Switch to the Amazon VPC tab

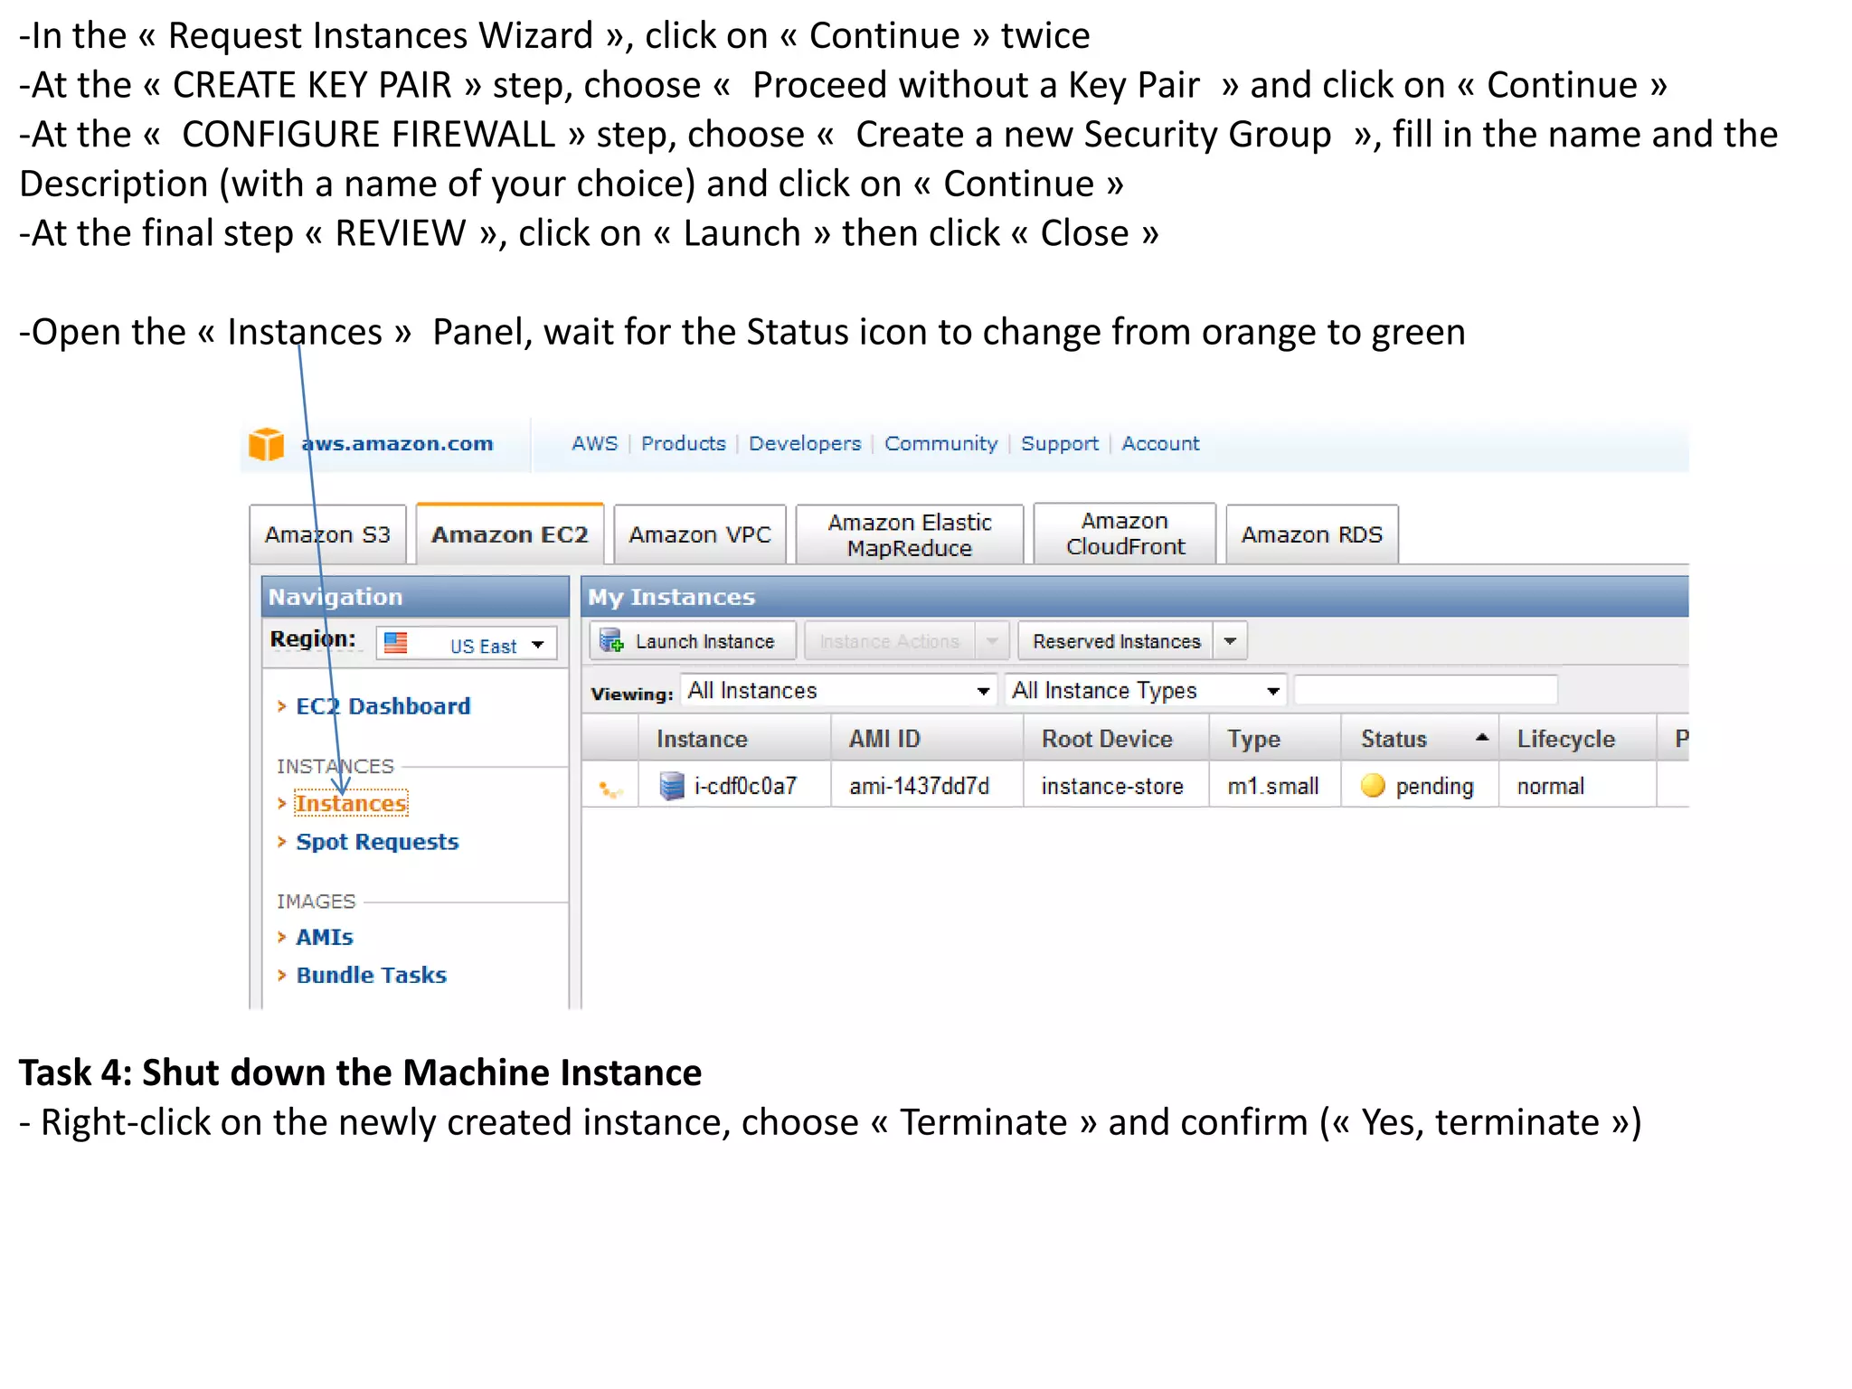(x=700, y=534)
